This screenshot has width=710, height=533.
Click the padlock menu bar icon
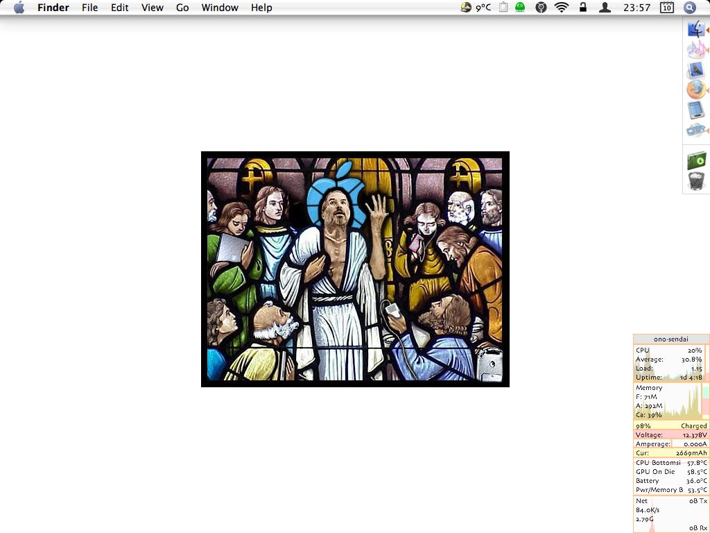pos(582,7)
